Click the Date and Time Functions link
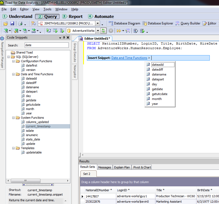The height and width of the screenshot is (204, 219). (129, 58)
